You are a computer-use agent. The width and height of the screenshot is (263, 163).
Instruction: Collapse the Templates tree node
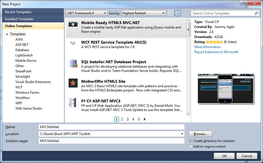7,34
